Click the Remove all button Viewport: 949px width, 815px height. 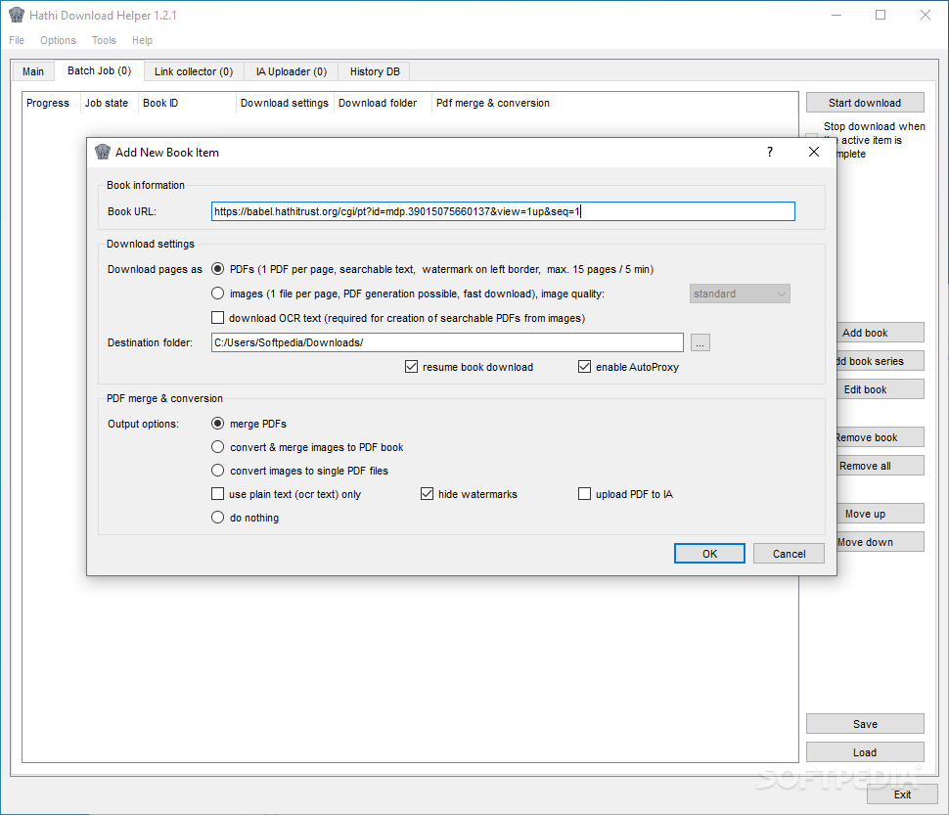pos(881,466)
